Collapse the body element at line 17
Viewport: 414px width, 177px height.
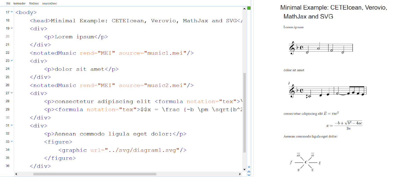[12, 12]
